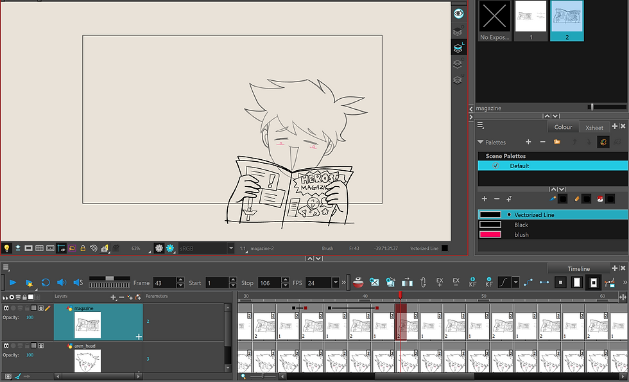Add a new colour swatch
This screenshot has width=629, height=382.
coord(484,199)
